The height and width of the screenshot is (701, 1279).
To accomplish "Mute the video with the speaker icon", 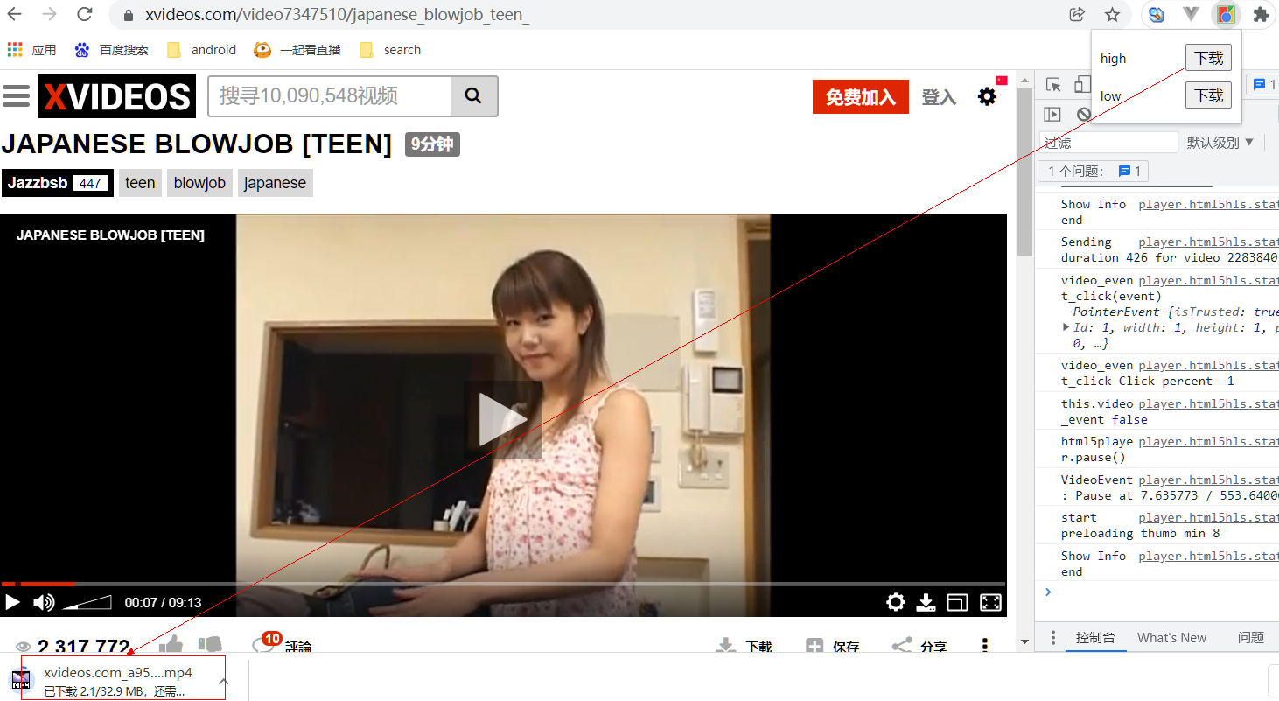I will tap(43, 602).
